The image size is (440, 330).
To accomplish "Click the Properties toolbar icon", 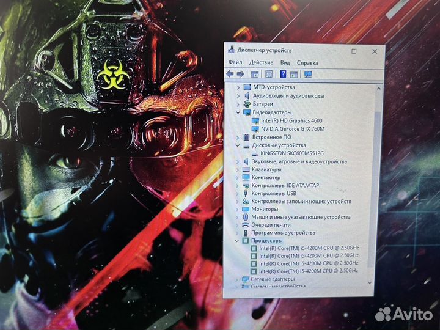I will [269, 74].
